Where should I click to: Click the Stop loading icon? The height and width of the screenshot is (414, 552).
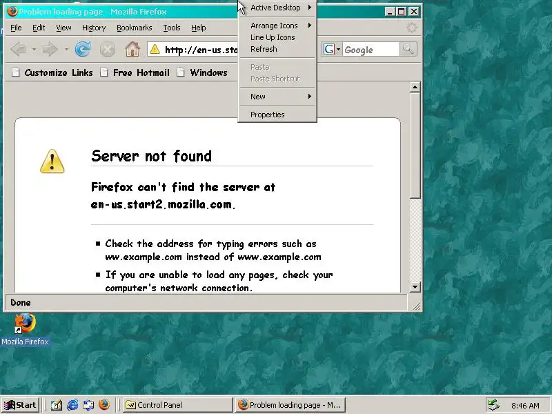pyautogui.click(x=108, y=49)
